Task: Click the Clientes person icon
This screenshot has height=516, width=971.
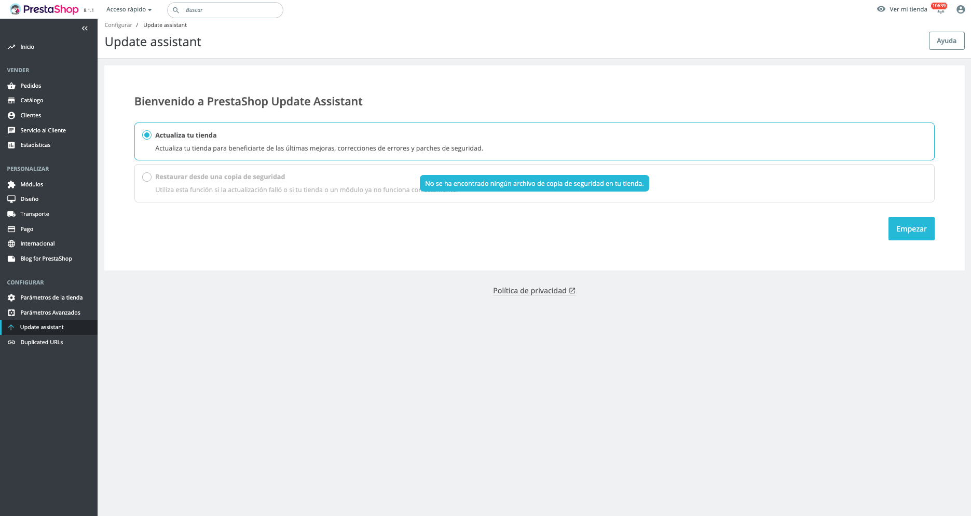Action: coord(11,115)
